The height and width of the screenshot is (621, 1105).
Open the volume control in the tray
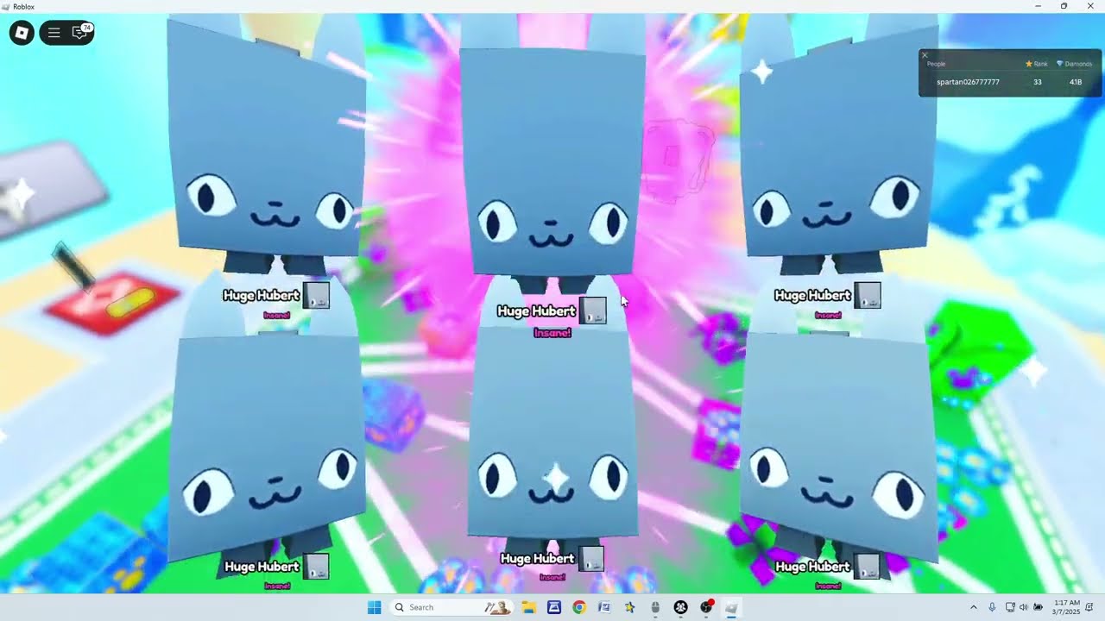1024,607
